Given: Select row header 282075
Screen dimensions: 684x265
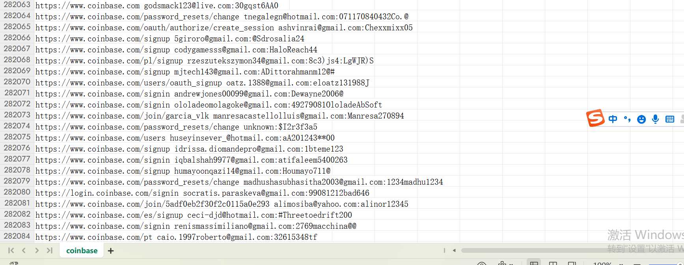Looking at the screenshot, I should [x=17, y=137].
